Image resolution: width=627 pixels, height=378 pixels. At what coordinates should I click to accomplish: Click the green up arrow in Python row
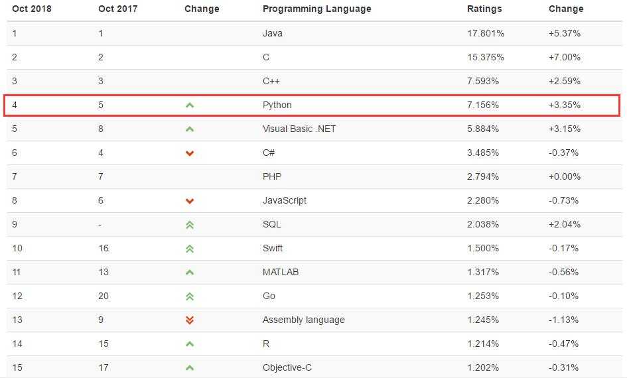click(190, 105)
